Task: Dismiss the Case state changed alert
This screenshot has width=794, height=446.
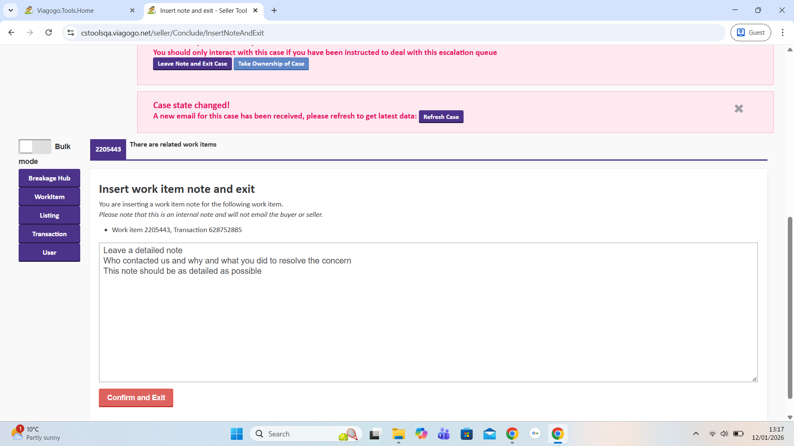Action: pos(739,109)
